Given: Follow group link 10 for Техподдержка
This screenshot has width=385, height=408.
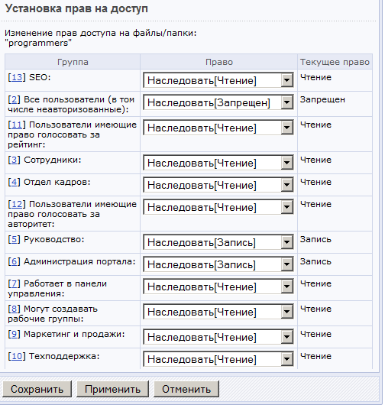Looking at the screenshot, I should (17, 356).
